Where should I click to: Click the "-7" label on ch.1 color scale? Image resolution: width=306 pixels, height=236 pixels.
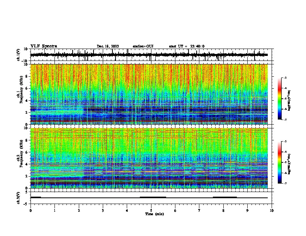click(285, 120)
